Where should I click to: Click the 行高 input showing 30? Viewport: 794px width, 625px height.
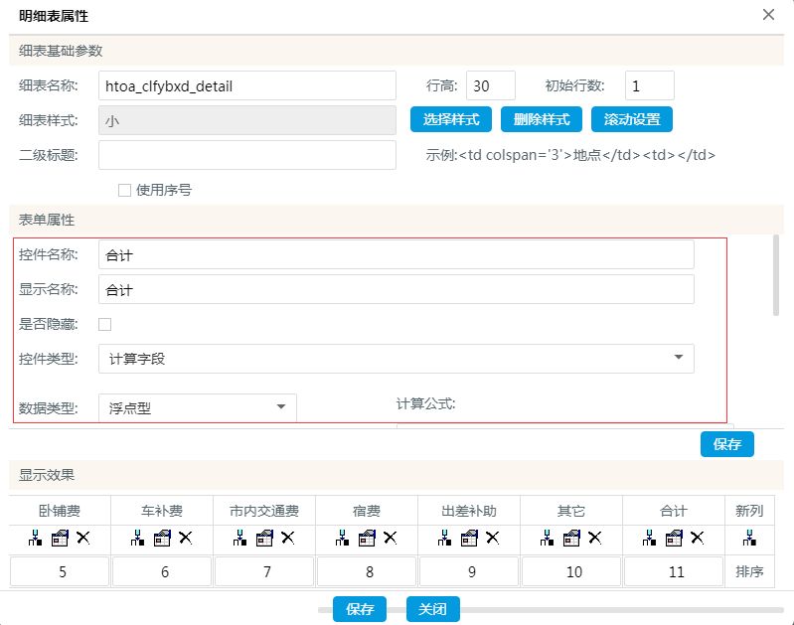pyautogui.click(x=490, y=85)
